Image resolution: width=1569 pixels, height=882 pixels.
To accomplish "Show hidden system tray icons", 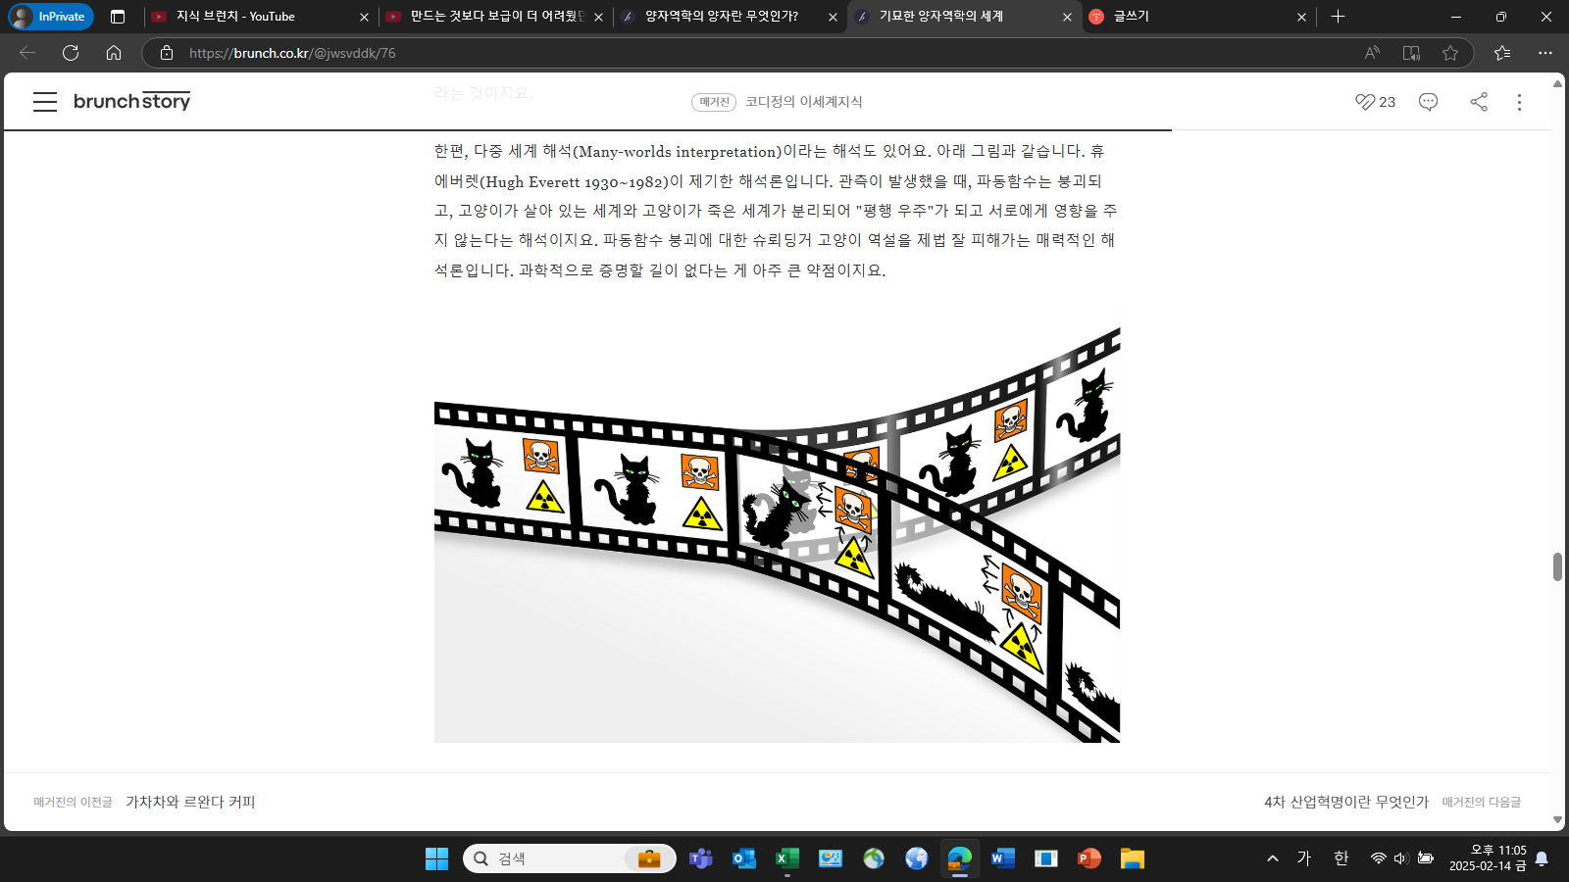I will [1273, 858].
